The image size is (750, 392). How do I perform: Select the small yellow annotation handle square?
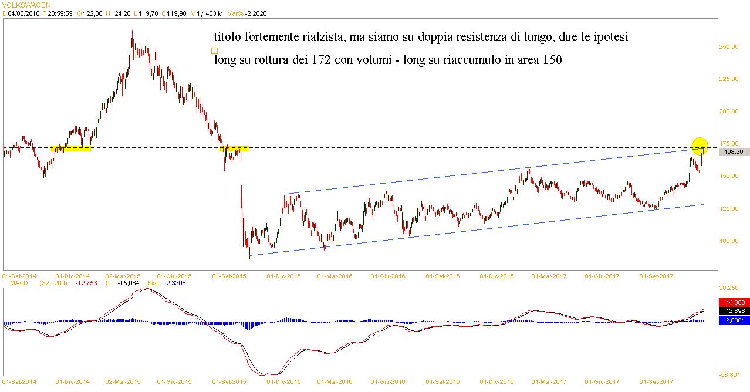point(215,51)
